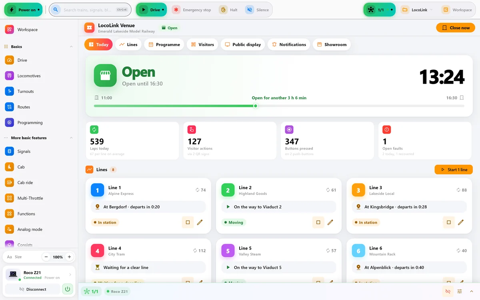Open the Cab ride sidebar item
Viewport: 480px width, 300px height.
[x=39, y=182]
